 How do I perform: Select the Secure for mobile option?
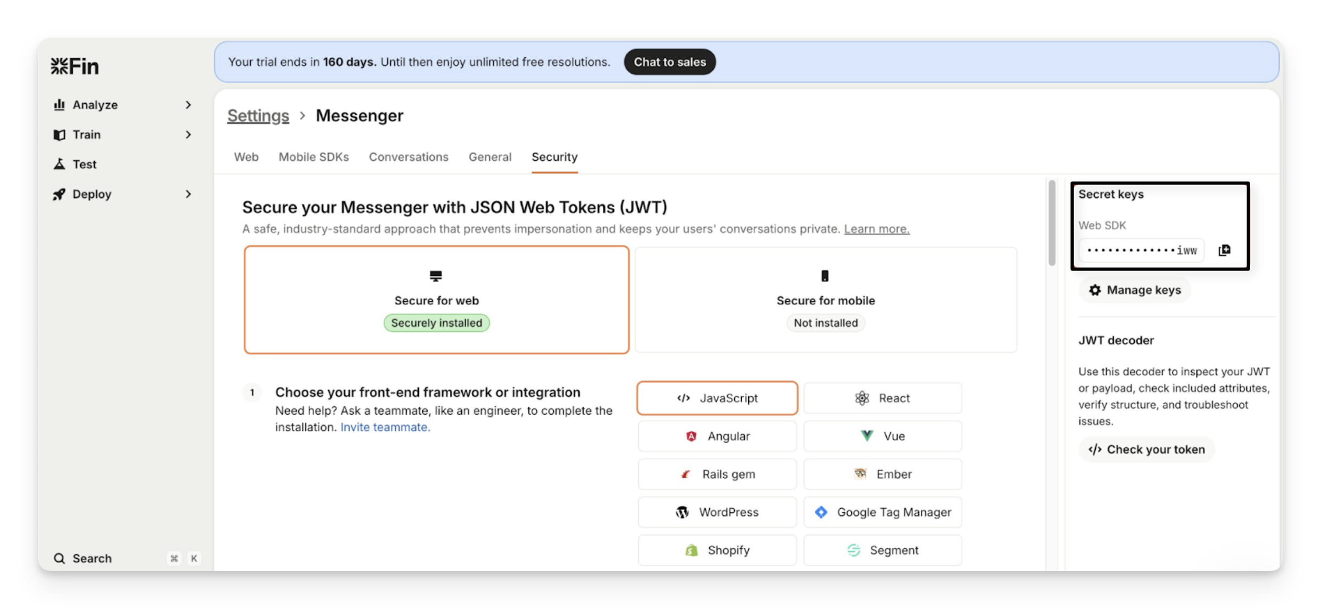coord(826,300)
